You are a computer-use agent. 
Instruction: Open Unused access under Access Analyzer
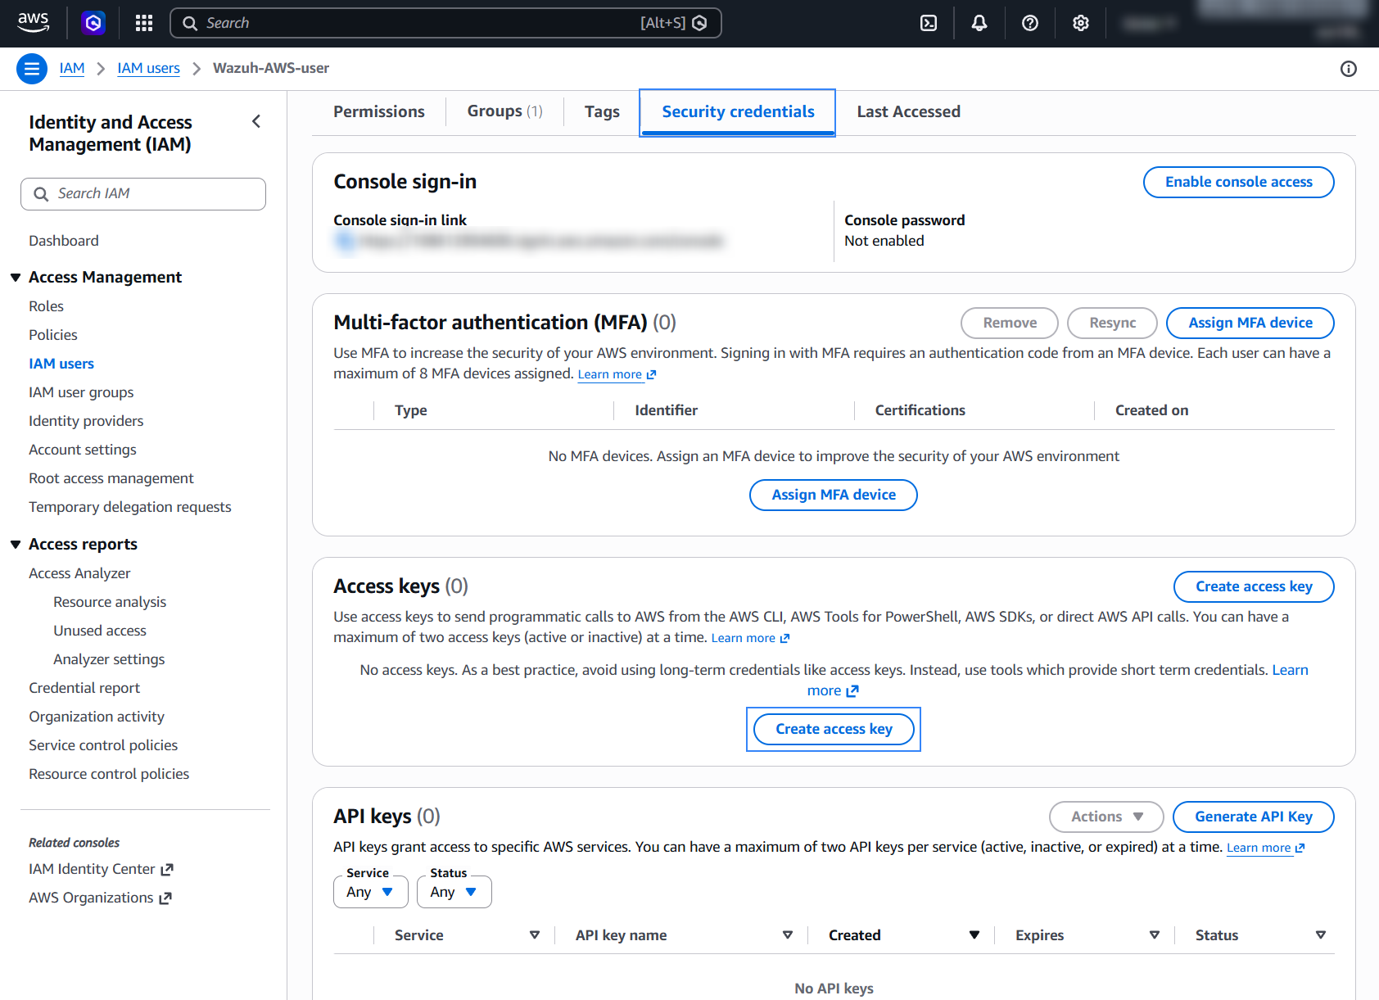[100, 631]
